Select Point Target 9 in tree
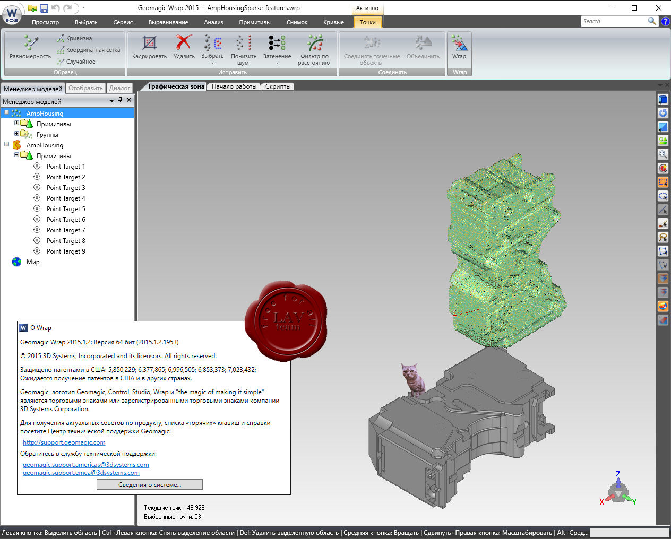Screen dimensions: 671x539 pyautogui.click(x=65, y=251)
